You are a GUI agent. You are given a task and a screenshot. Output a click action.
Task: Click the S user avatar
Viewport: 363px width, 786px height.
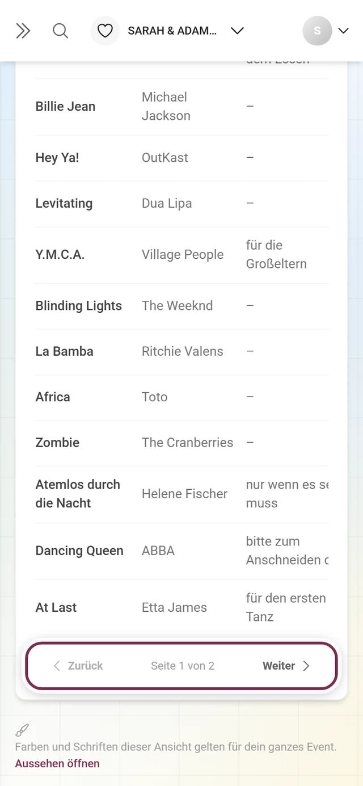pos(317,31)
